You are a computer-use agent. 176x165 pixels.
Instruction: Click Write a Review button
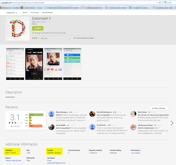(x=158, y=108)
